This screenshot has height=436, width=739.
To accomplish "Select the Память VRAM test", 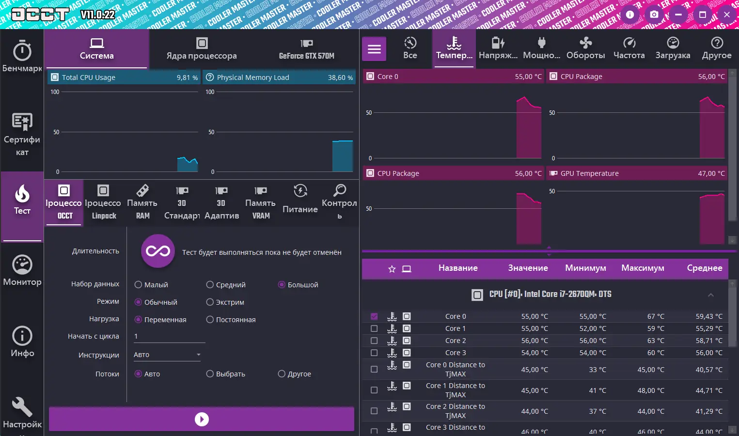I will point(261,202).
